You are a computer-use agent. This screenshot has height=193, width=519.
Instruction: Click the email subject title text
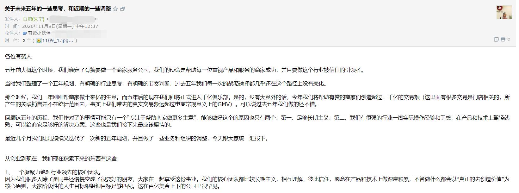(x=58, y=9)
